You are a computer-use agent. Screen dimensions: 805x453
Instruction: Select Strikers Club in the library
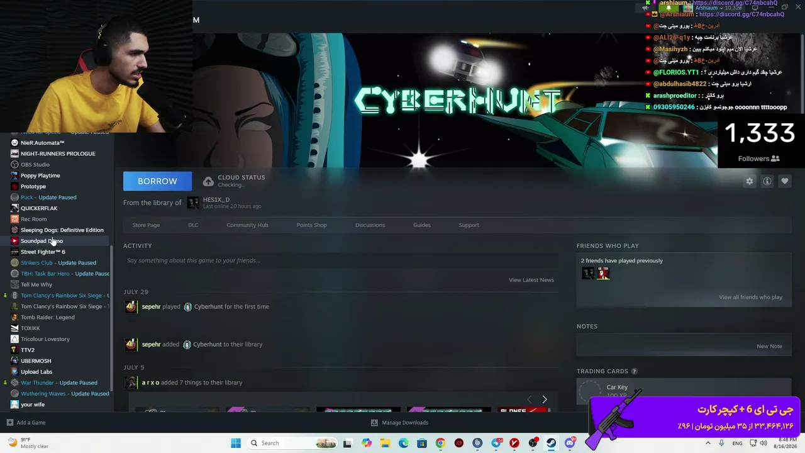coord(58,263)
